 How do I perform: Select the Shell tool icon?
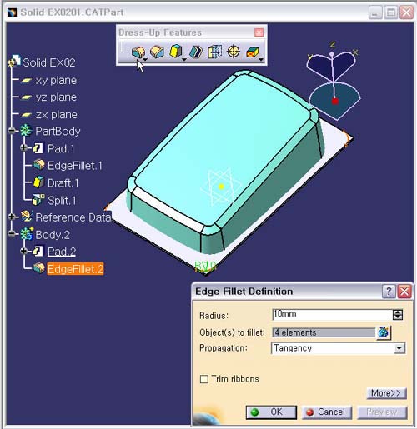[196, 52]
